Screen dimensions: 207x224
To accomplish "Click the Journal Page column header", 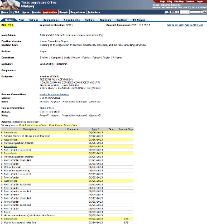I will [126, 129].
